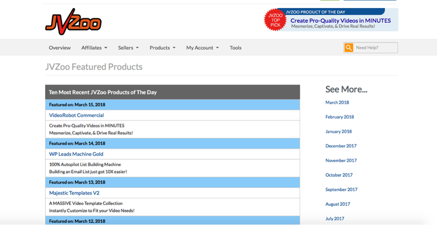The image size is (437, 225).
Task: Expand the Products dropdown menu
Action: tap(163, 47)
